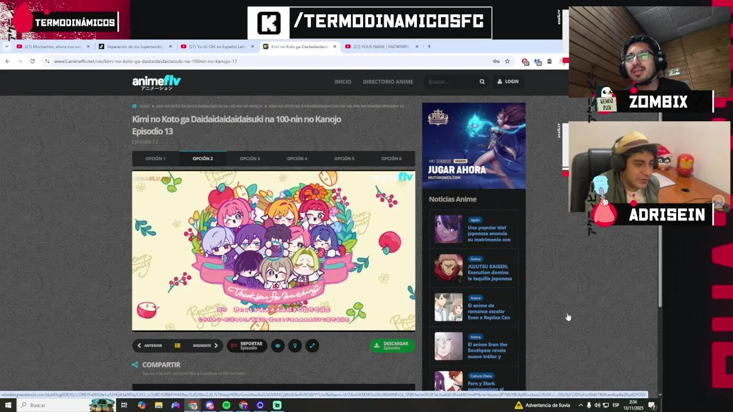The image size is (733, 412).
Task: Select OPCIÓN 6 video server tab
Action: 392,159
